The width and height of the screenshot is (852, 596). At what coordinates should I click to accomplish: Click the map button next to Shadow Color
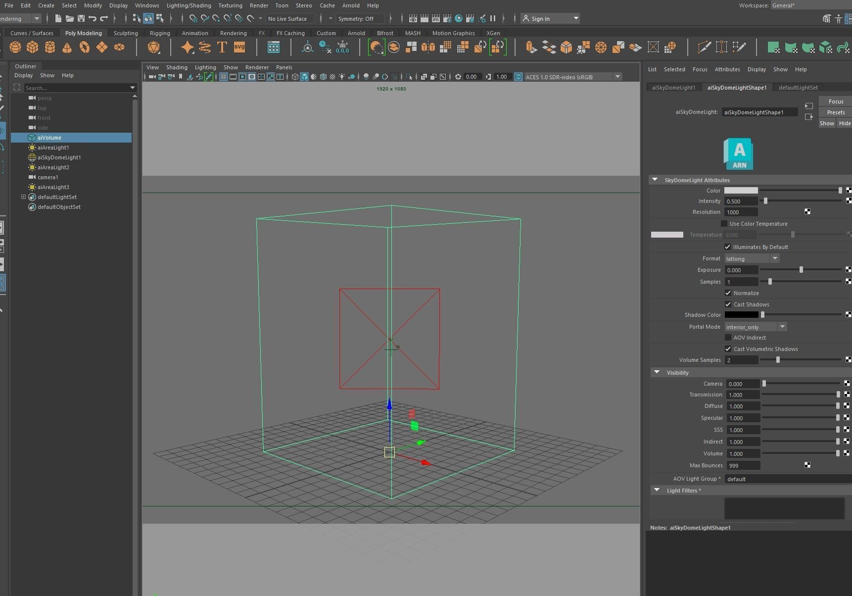click(849, 315)
